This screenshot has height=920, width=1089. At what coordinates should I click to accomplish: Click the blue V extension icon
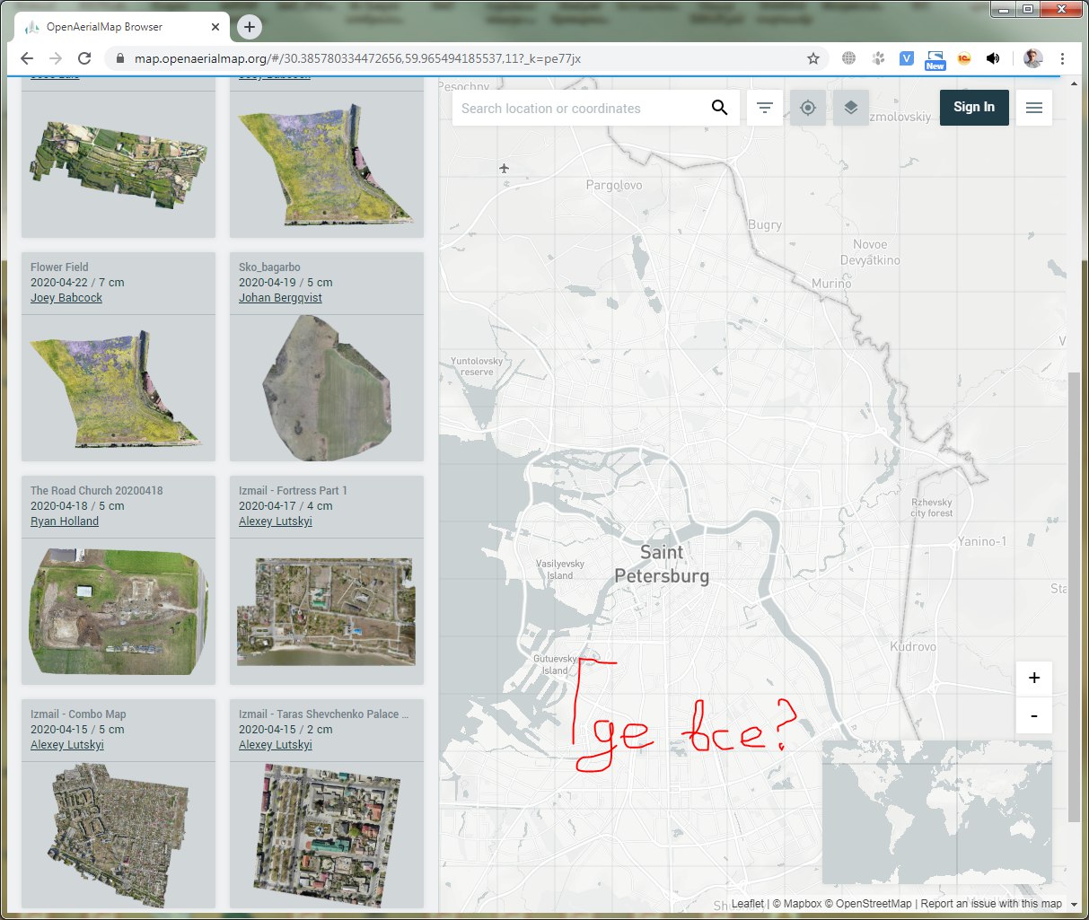(907, 58)
